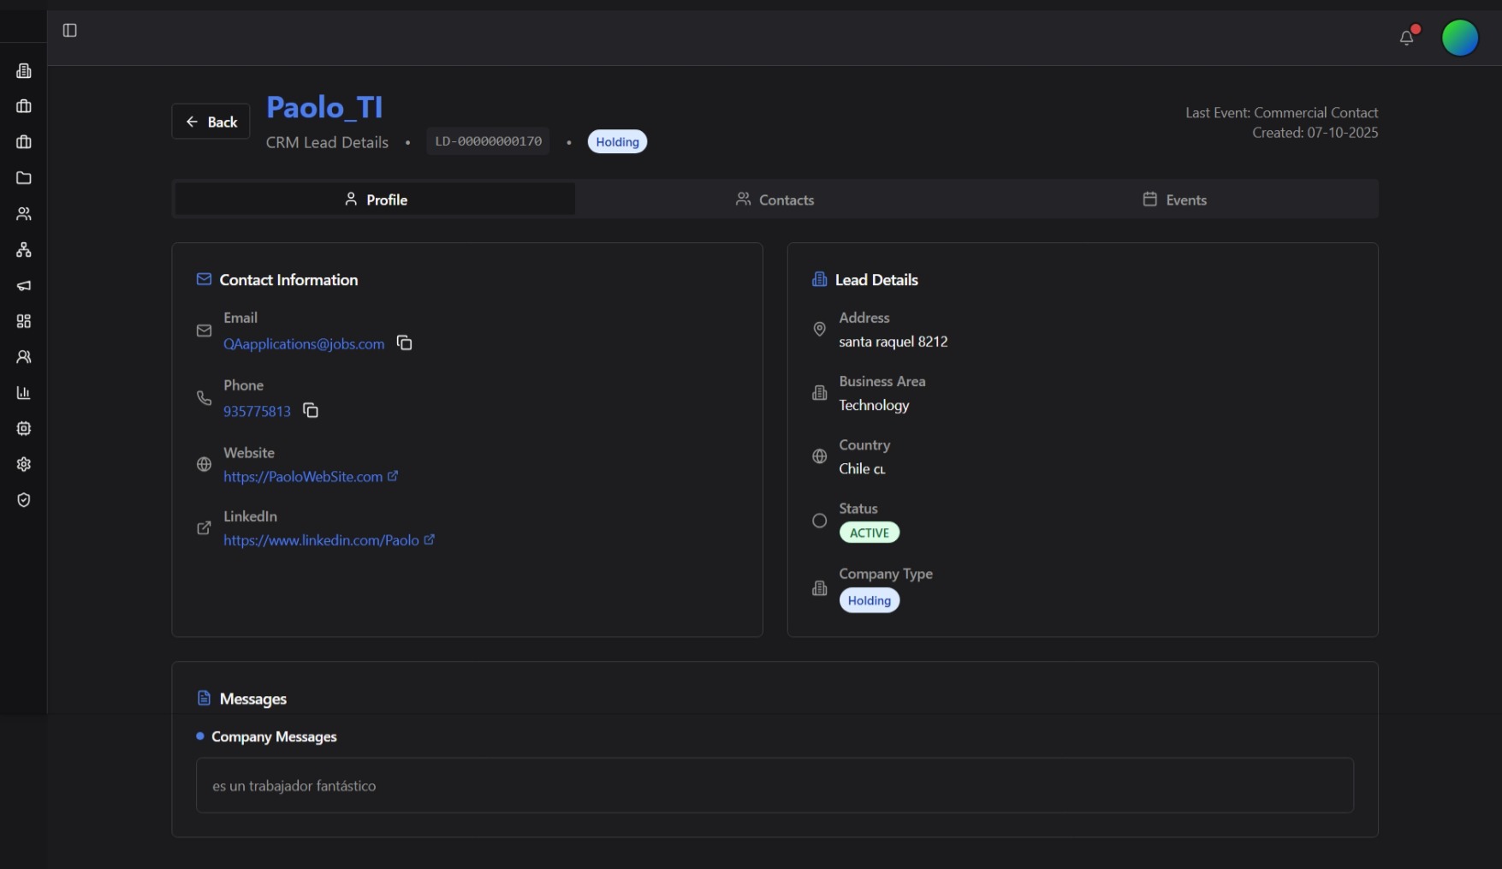This screenshot has height=869, width=1502.
Task: Click the Company Messages text box
Action: tap(775, 785)
